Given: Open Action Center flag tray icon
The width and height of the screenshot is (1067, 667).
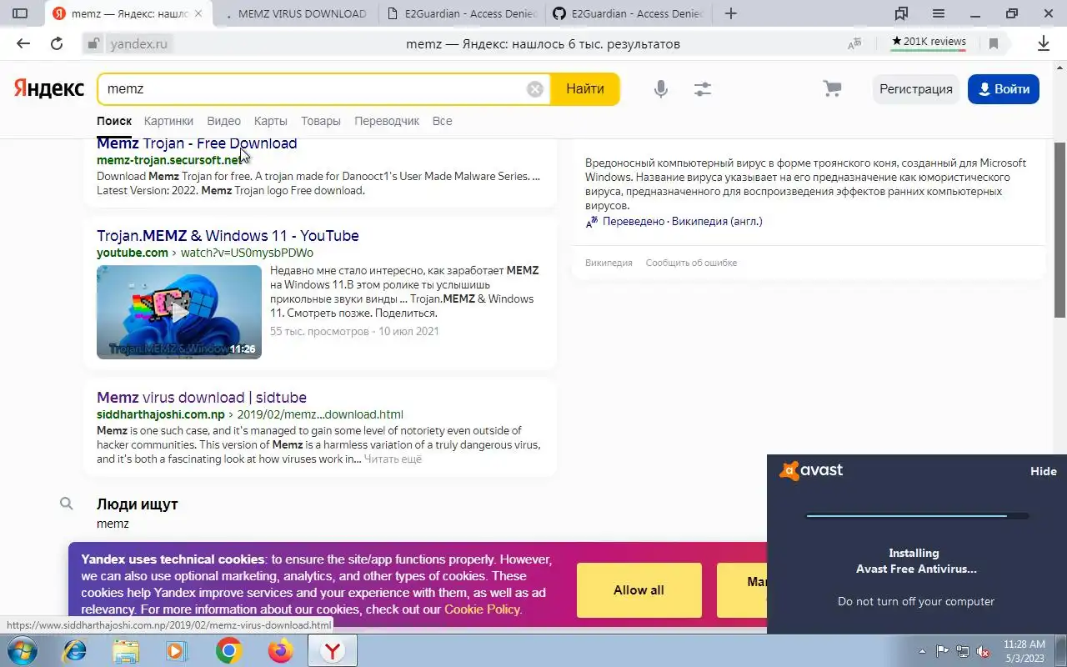Looking at the screenshot, I should [x=942, y=651].
